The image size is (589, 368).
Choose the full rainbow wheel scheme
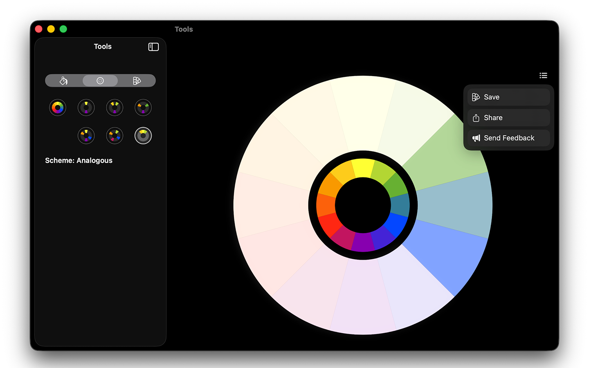tap(58, 108)
